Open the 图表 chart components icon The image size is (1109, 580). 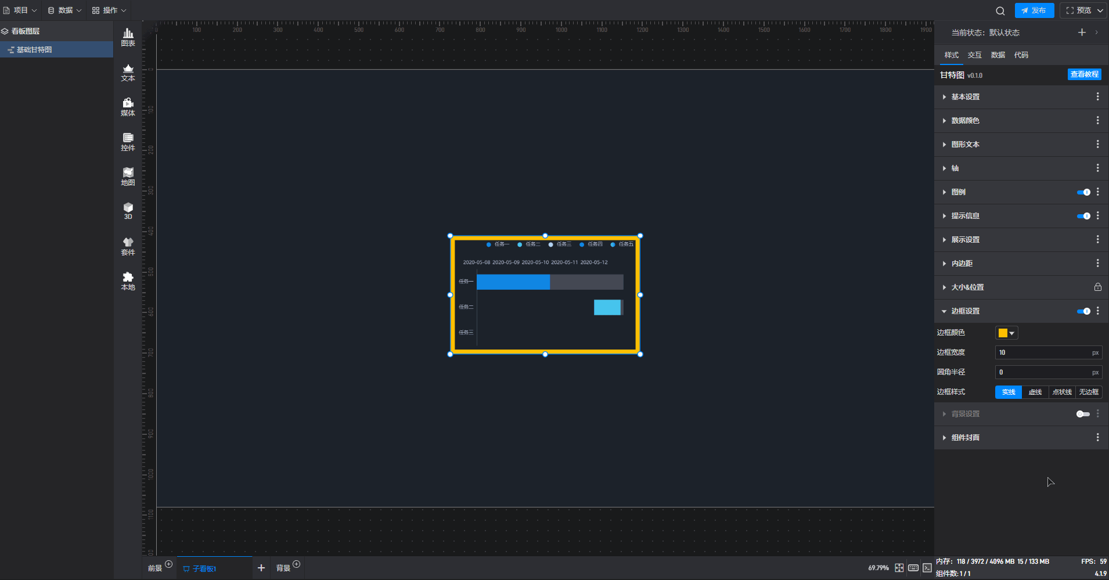click(x=128, y=37)
